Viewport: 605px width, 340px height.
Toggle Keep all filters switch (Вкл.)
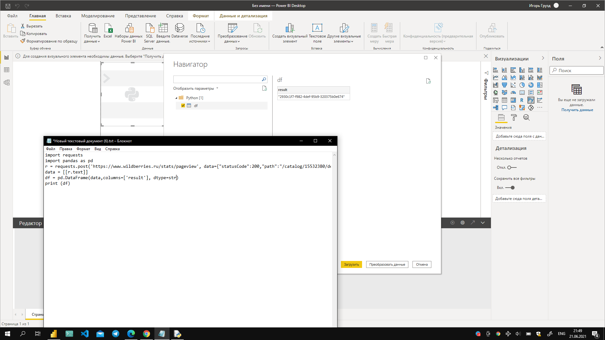click(x=510, y=188)
